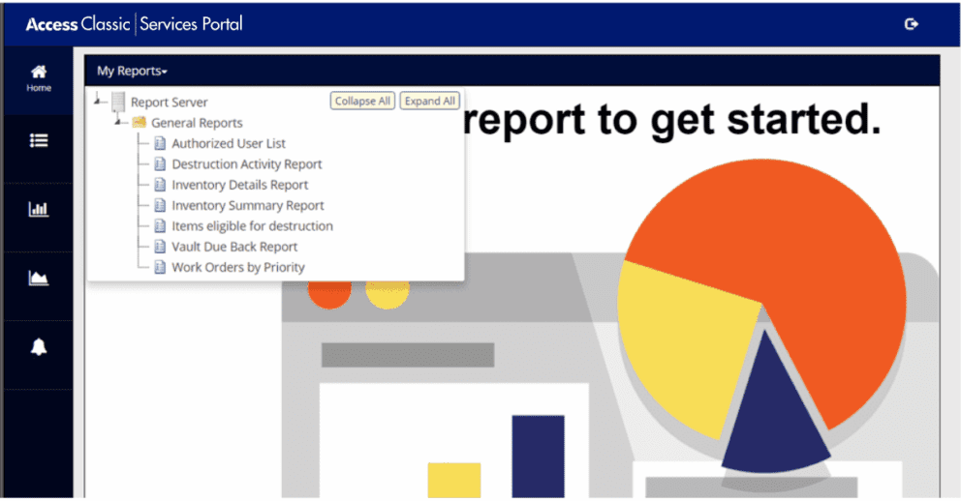Image resolution: width=961 pixels, height=501 pixels.
Task: Open the area chart sidebar icon
Action: click(x=39, y=279)
